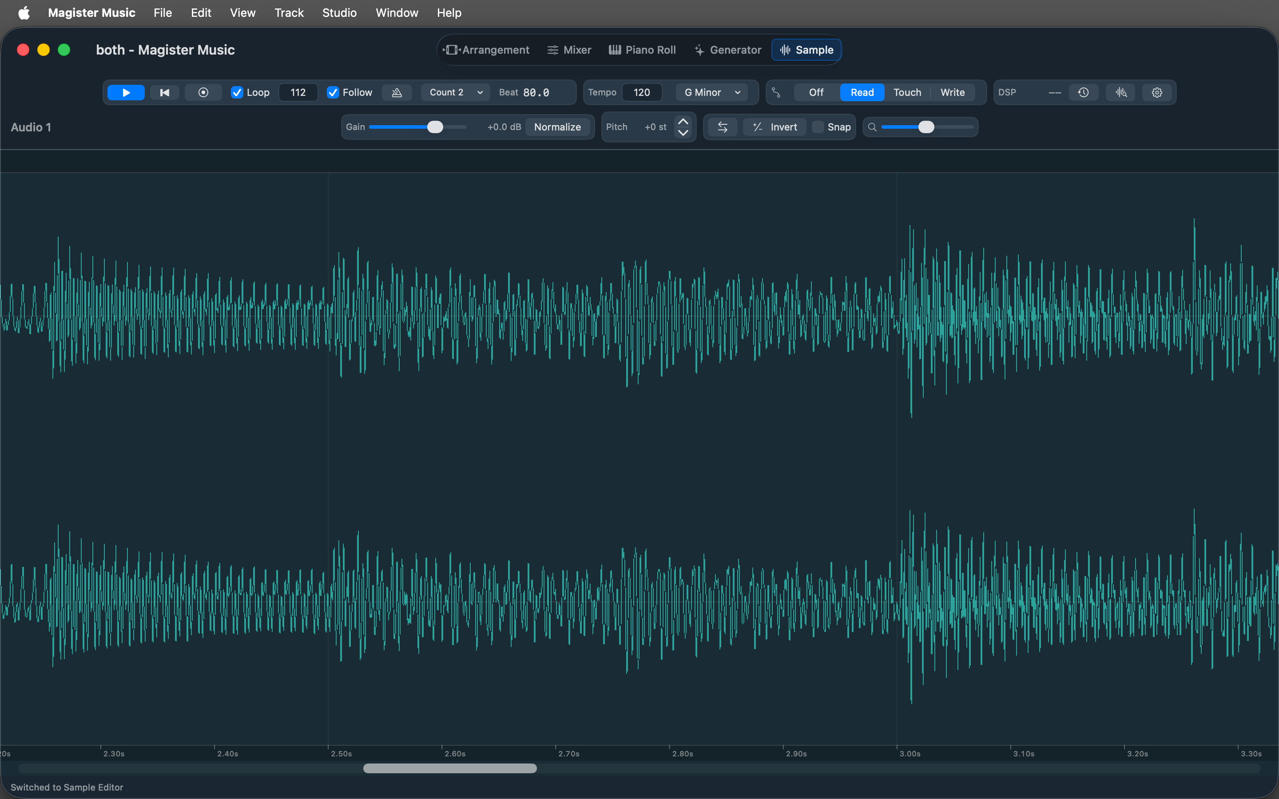Click the DSP load readout
The height and width of the screenshot is (799, 1279).
coord(1054,92)
